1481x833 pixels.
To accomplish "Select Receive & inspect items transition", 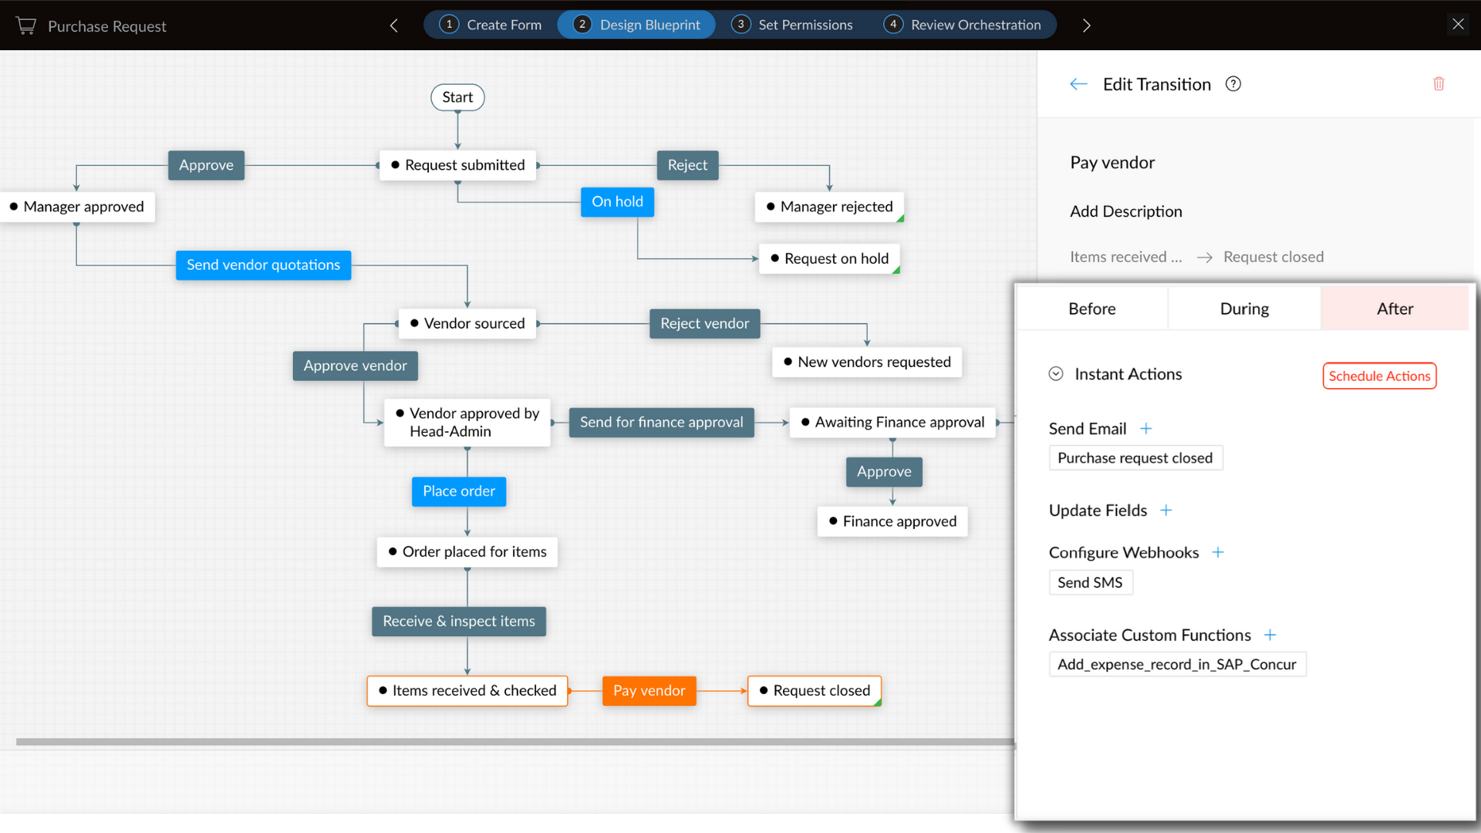I will click(x=459, y=622).
